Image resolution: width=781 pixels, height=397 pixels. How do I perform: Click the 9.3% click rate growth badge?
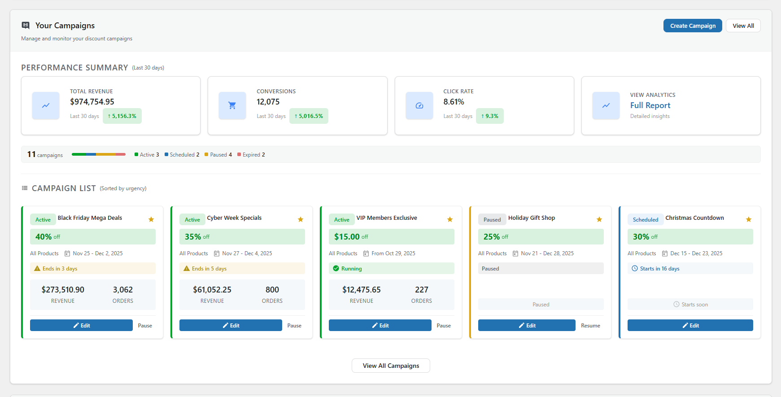[490, 116]
